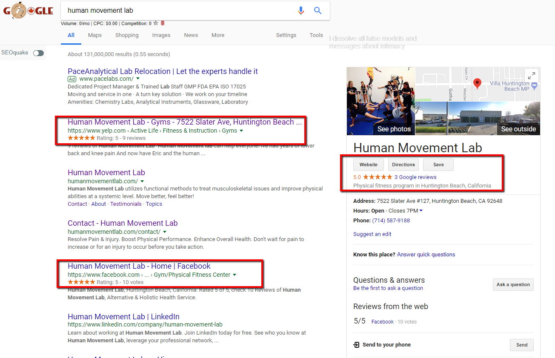
Task: Open the Yelp Human Movement Lab result
Action: coord(185,122)
